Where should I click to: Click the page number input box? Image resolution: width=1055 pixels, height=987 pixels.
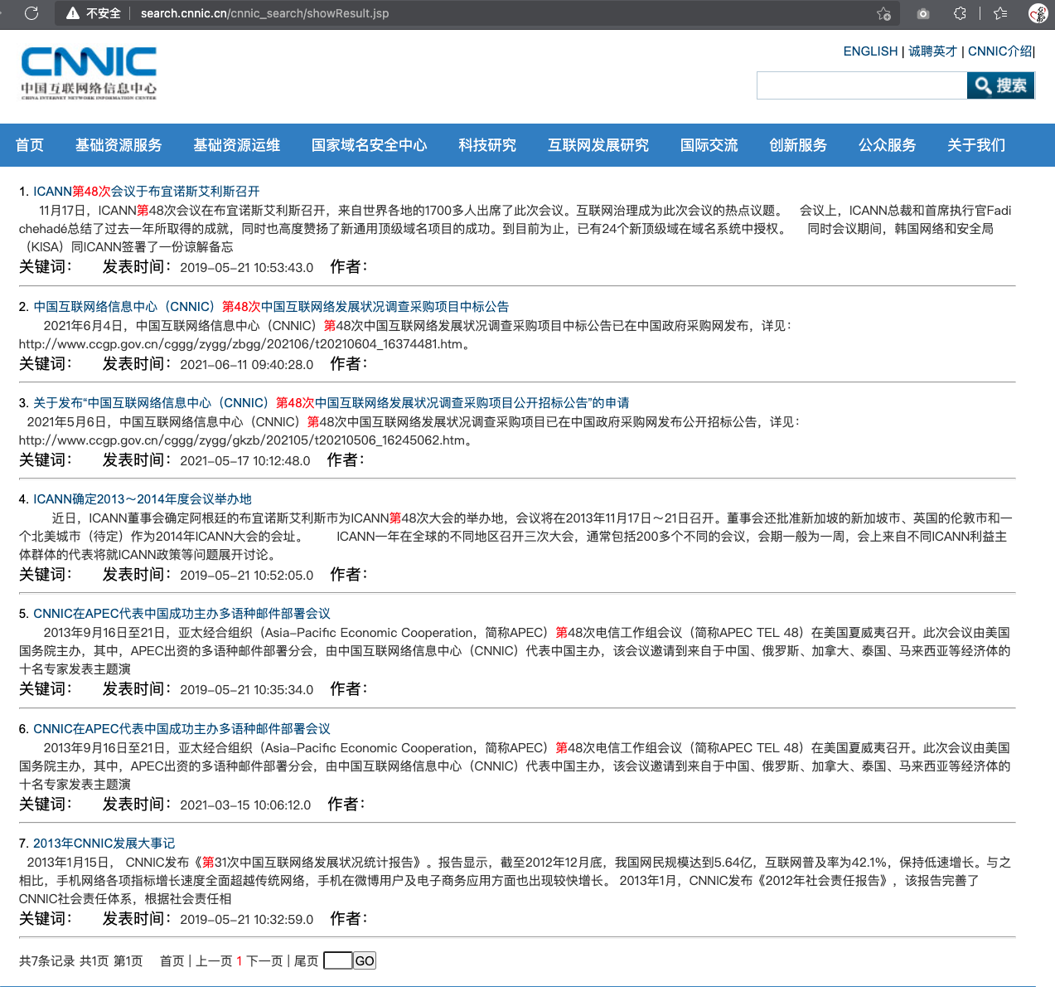337,960
